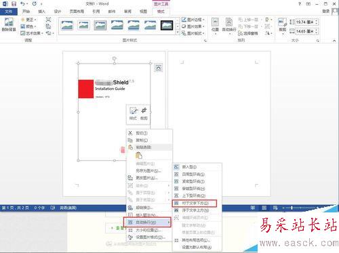Screen dimensions: 339x253
Task: Choose Save as Picture (另存为图片) in the context menu
Action: point(149,170)
